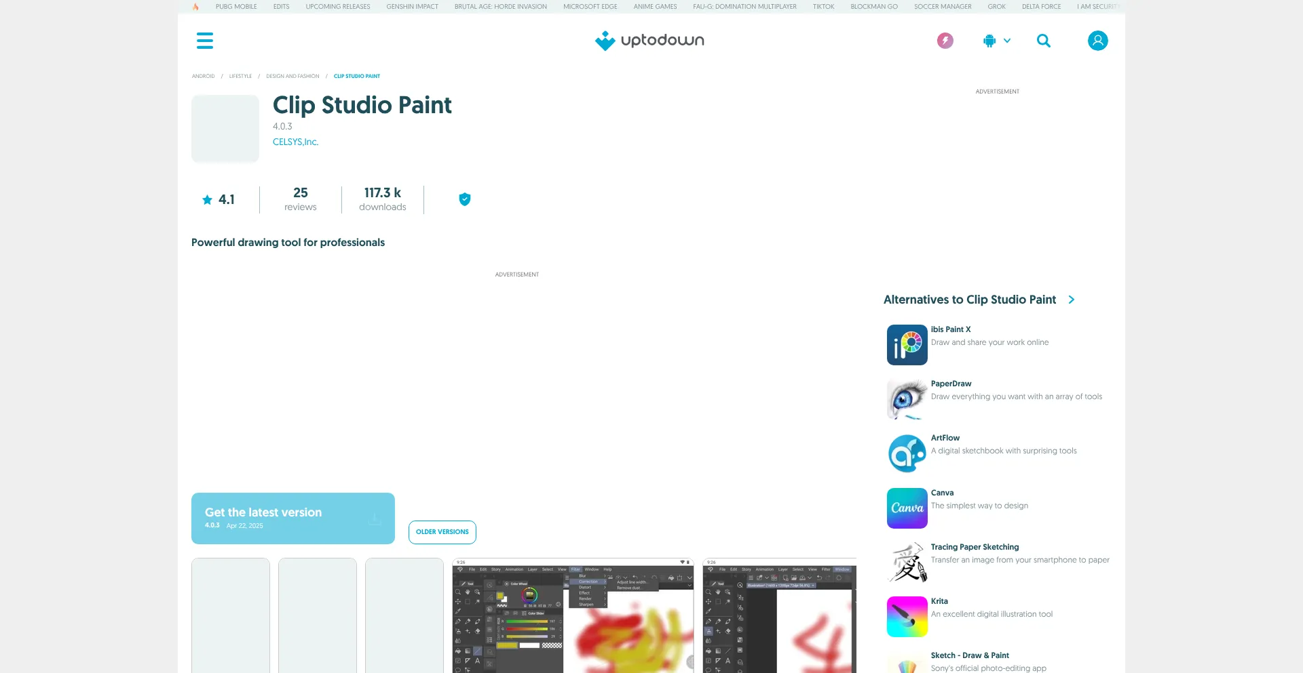Click the OLDER VERSIONS button

coord(442,532)
